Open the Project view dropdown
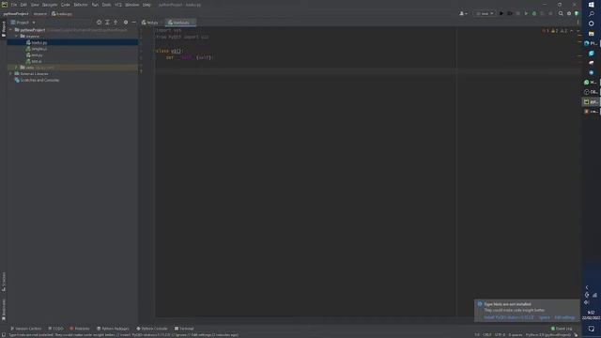Screen dimensions: 601x338 pos(23,23)
